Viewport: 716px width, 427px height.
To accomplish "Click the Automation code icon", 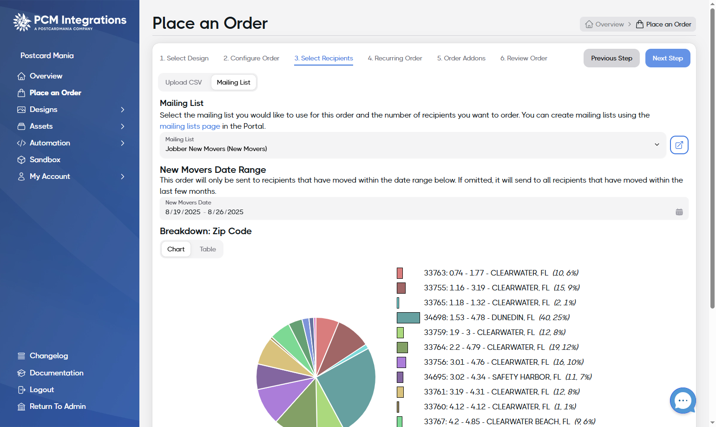I will click(21, 143).
